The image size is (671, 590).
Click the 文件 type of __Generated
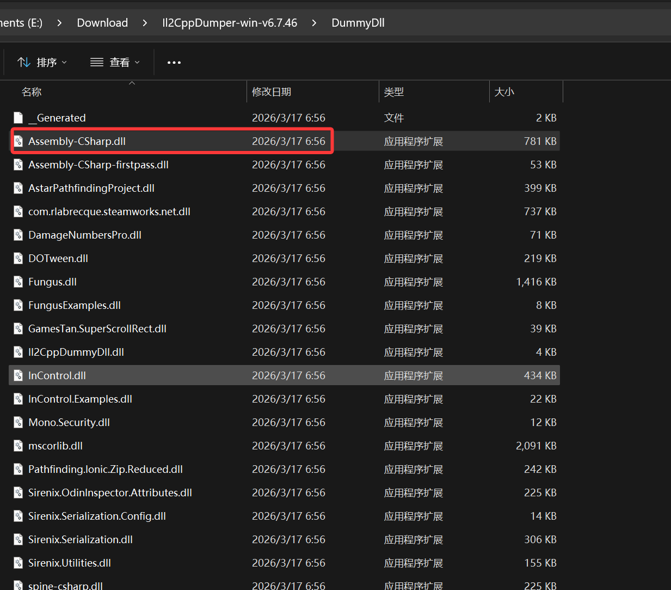click(394, 118)
